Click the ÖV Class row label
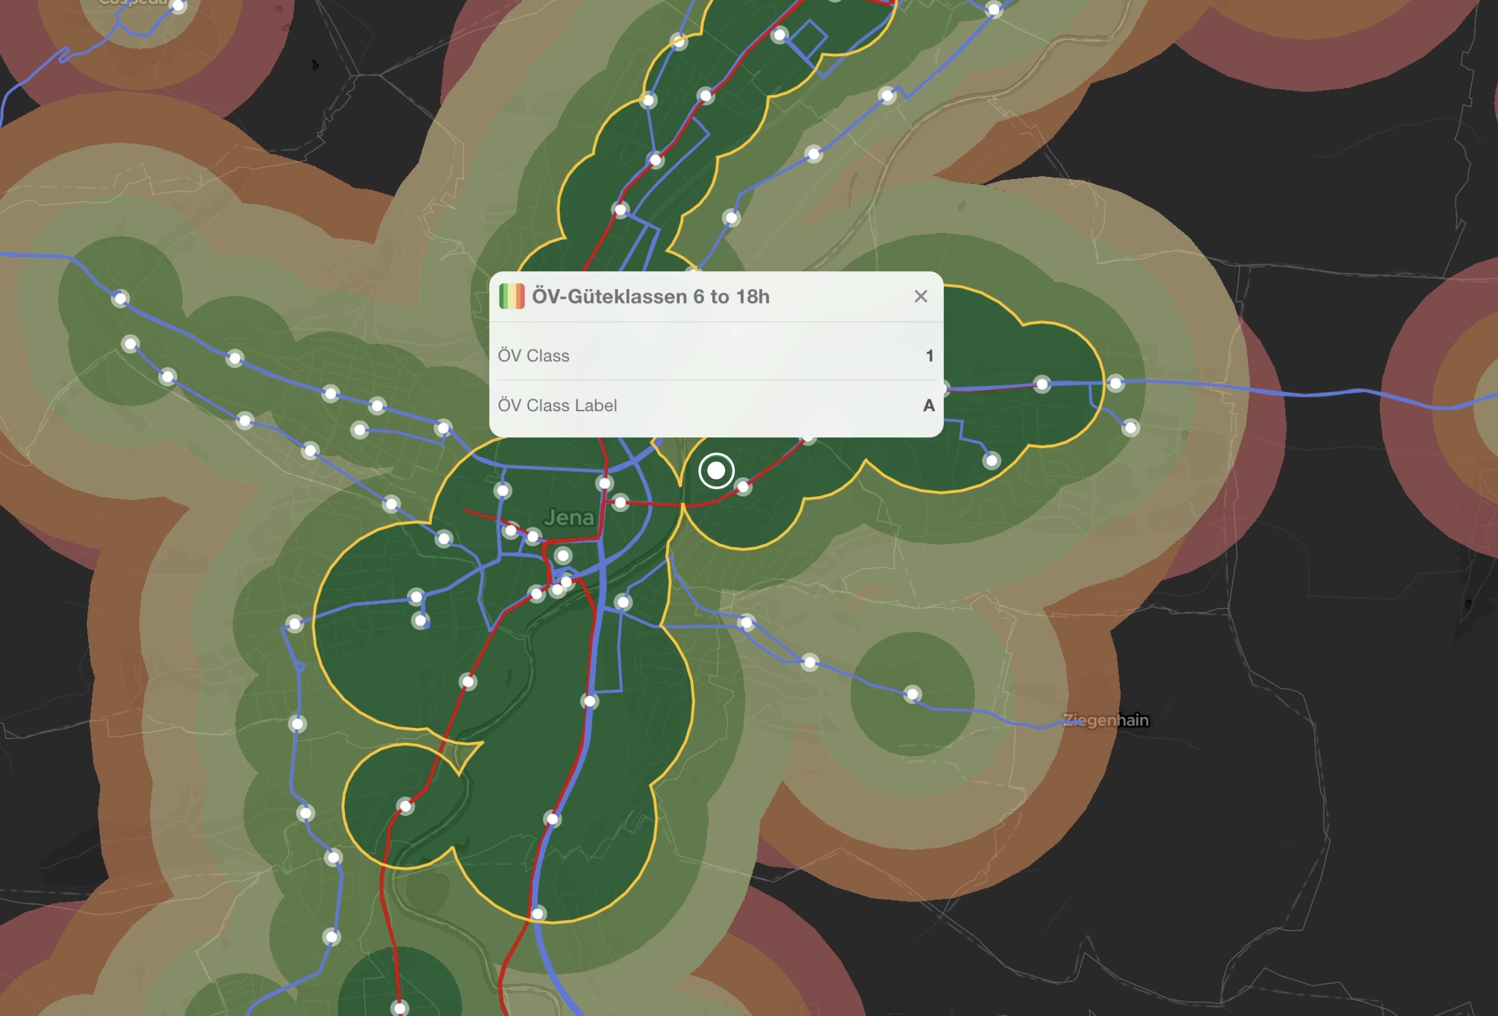 [x=533, y=356]
